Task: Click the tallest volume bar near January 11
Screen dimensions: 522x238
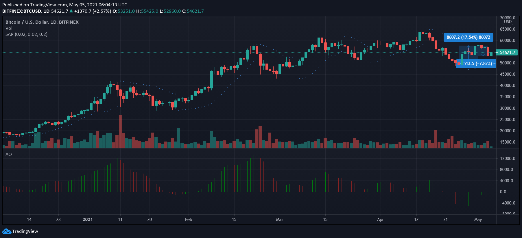Action: click(x=120, y=132)
